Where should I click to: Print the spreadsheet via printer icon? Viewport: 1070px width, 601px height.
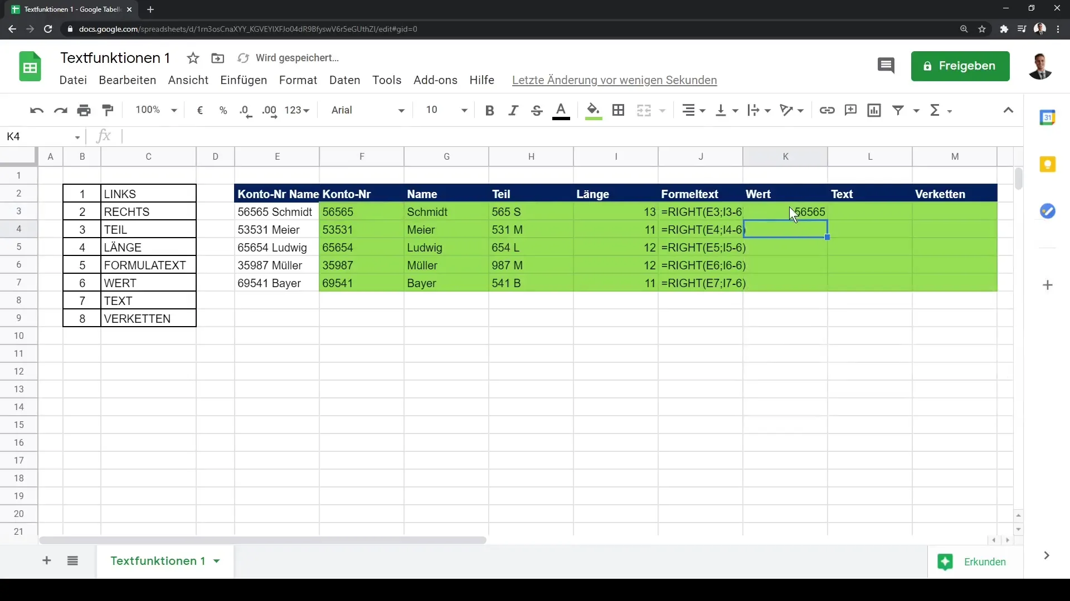pos(84,110)
